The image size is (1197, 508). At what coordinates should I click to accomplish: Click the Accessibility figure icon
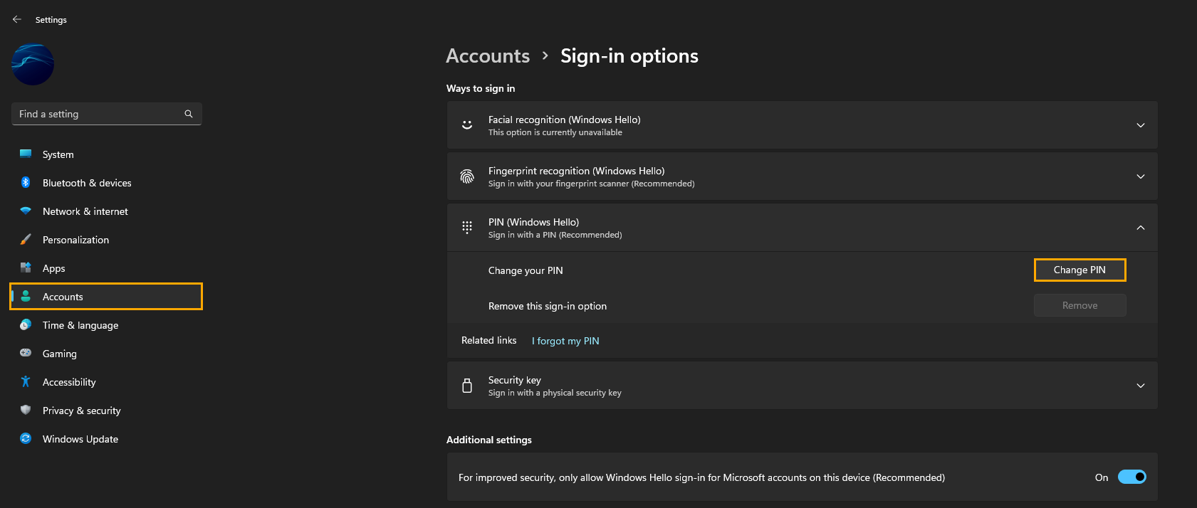26,381
